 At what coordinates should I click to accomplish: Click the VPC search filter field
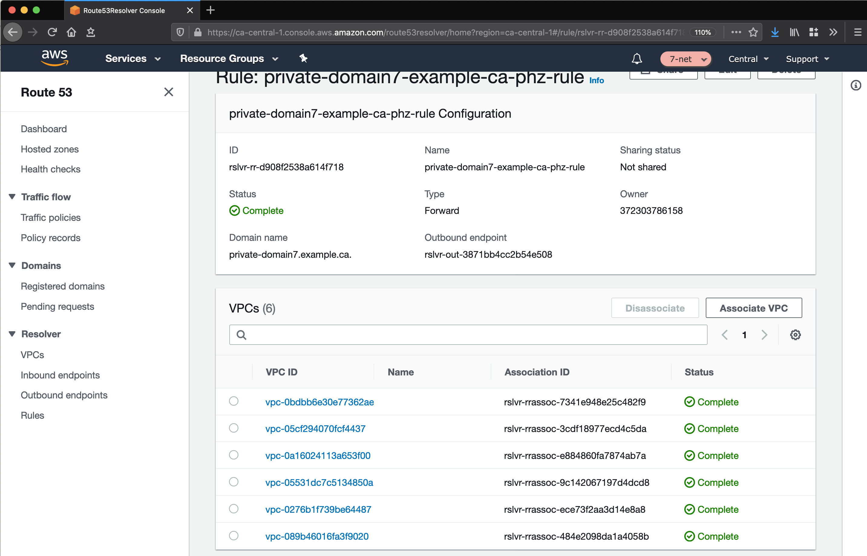pyautogui.click(x=468, y=335)
